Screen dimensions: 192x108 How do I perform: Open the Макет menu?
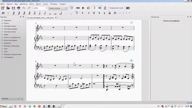point(38,4)
